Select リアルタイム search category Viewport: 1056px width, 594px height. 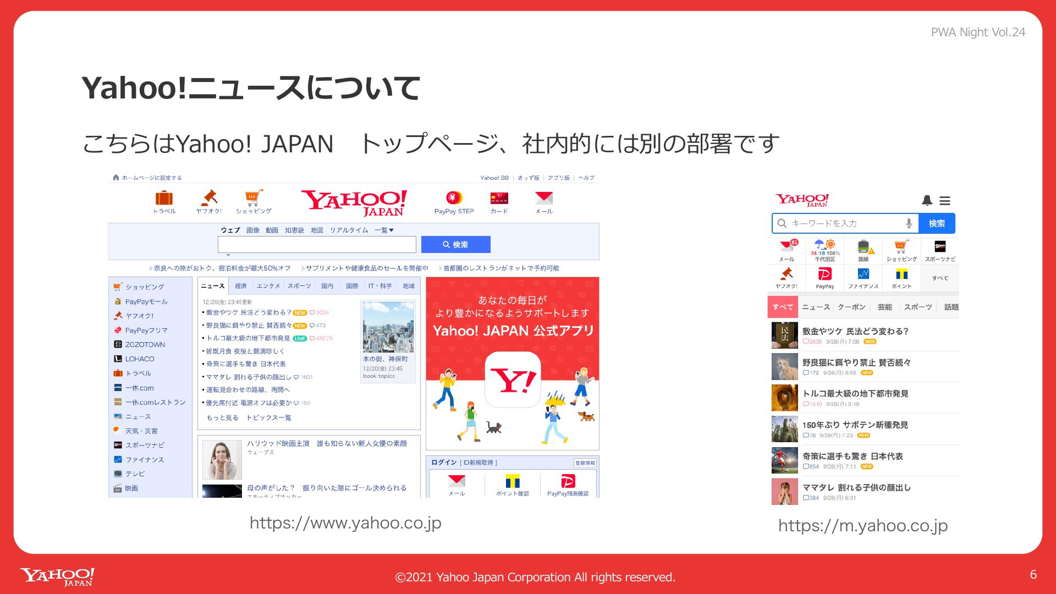coord(349,230)
